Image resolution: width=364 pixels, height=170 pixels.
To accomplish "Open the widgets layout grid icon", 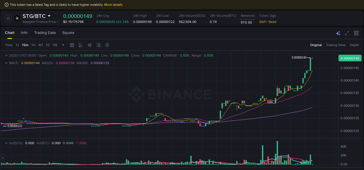I will click(356, 33).
